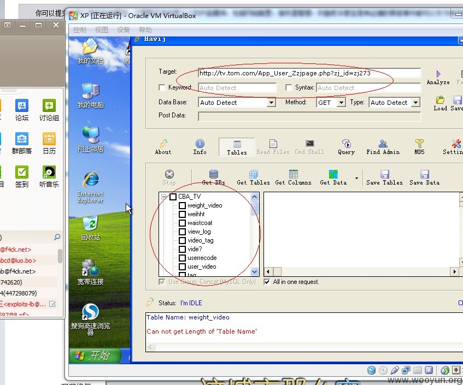
Task: Enable the Syntax checkbox
Action: click(289, 87)
